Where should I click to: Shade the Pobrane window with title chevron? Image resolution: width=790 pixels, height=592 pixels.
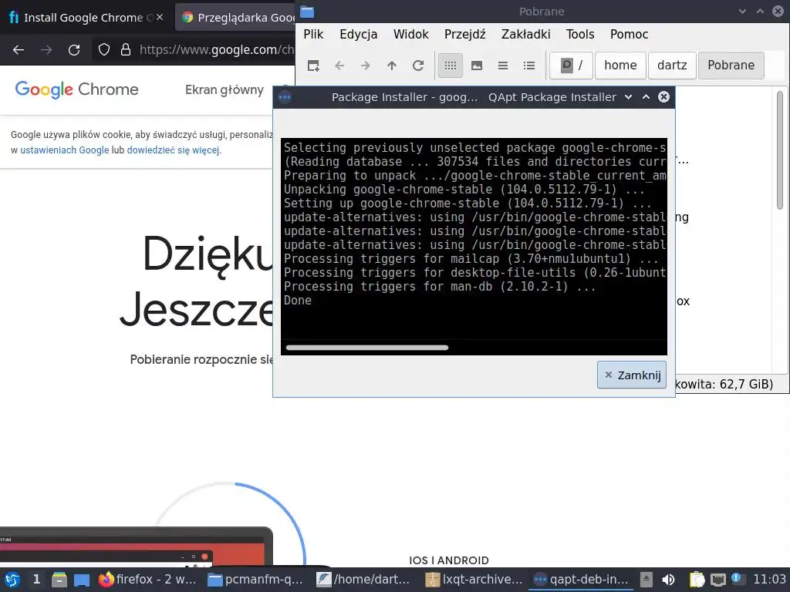(x=742, y=12)
